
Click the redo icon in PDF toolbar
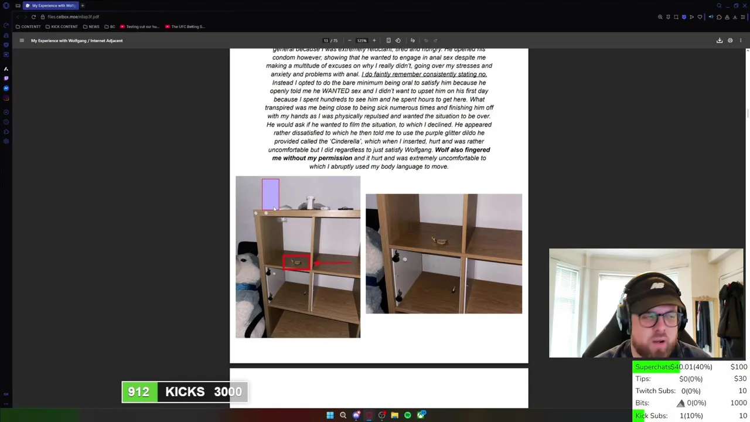click(x=435, y=40)
